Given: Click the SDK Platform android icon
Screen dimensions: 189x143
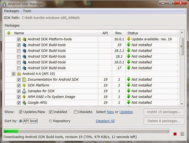Looking at the screenshot, I should [x=24, y=85].
